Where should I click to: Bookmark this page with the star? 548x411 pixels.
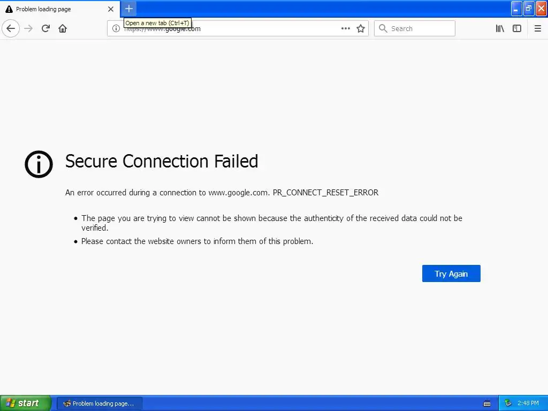(x=361, y=28)
